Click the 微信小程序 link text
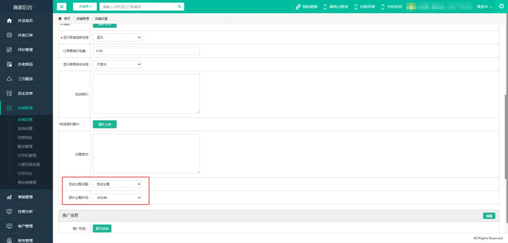 [x=339, y=7]
